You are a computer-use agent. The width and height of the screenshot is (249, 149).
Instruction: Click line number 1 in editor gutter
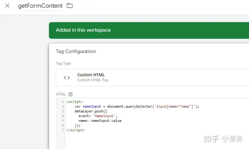(x=63, y=102)
